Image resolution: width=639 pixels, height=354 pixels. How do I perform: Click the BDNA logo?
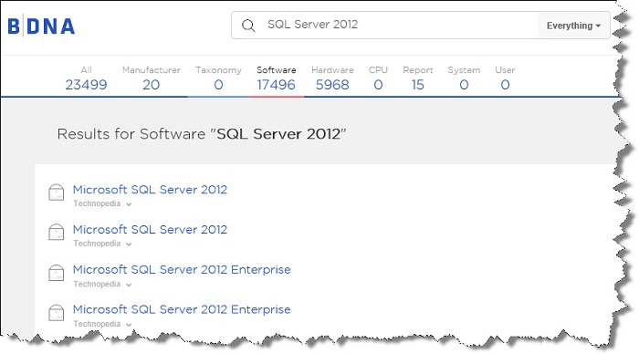[41, 26]
